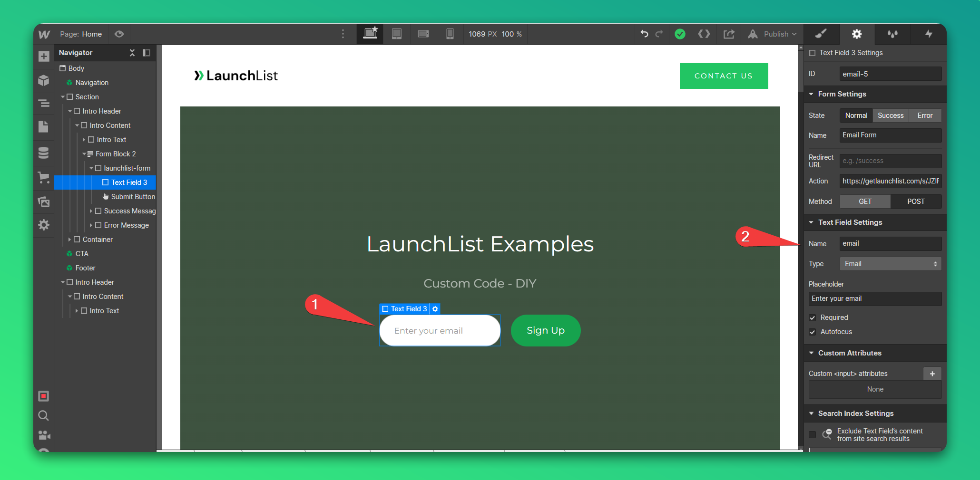980x480 pixels.
Task: Switch to mobile portrait breakpoint
Action: click(x=450, y=34)
